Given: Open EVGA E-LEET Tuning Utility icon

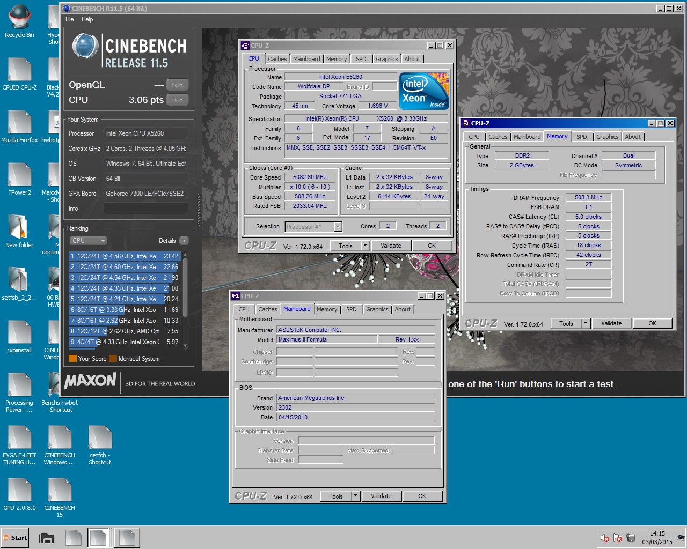Looking at the screenshot, I should (19, 445).
